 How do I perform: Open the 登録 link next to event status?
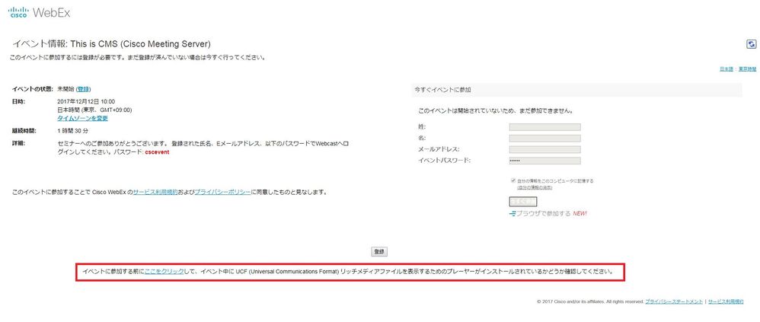click(83, 89)
